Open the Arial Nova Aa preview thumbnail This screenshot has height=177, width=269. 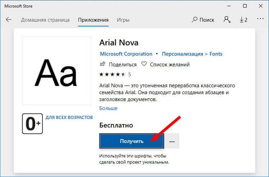pos(56,71)
